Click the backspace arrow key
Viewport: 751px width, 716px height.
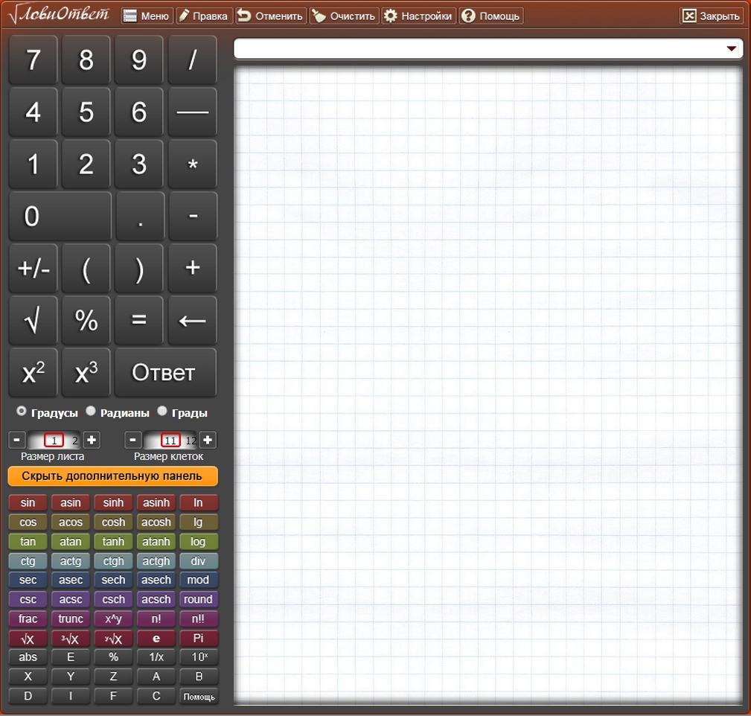(192, 321)
